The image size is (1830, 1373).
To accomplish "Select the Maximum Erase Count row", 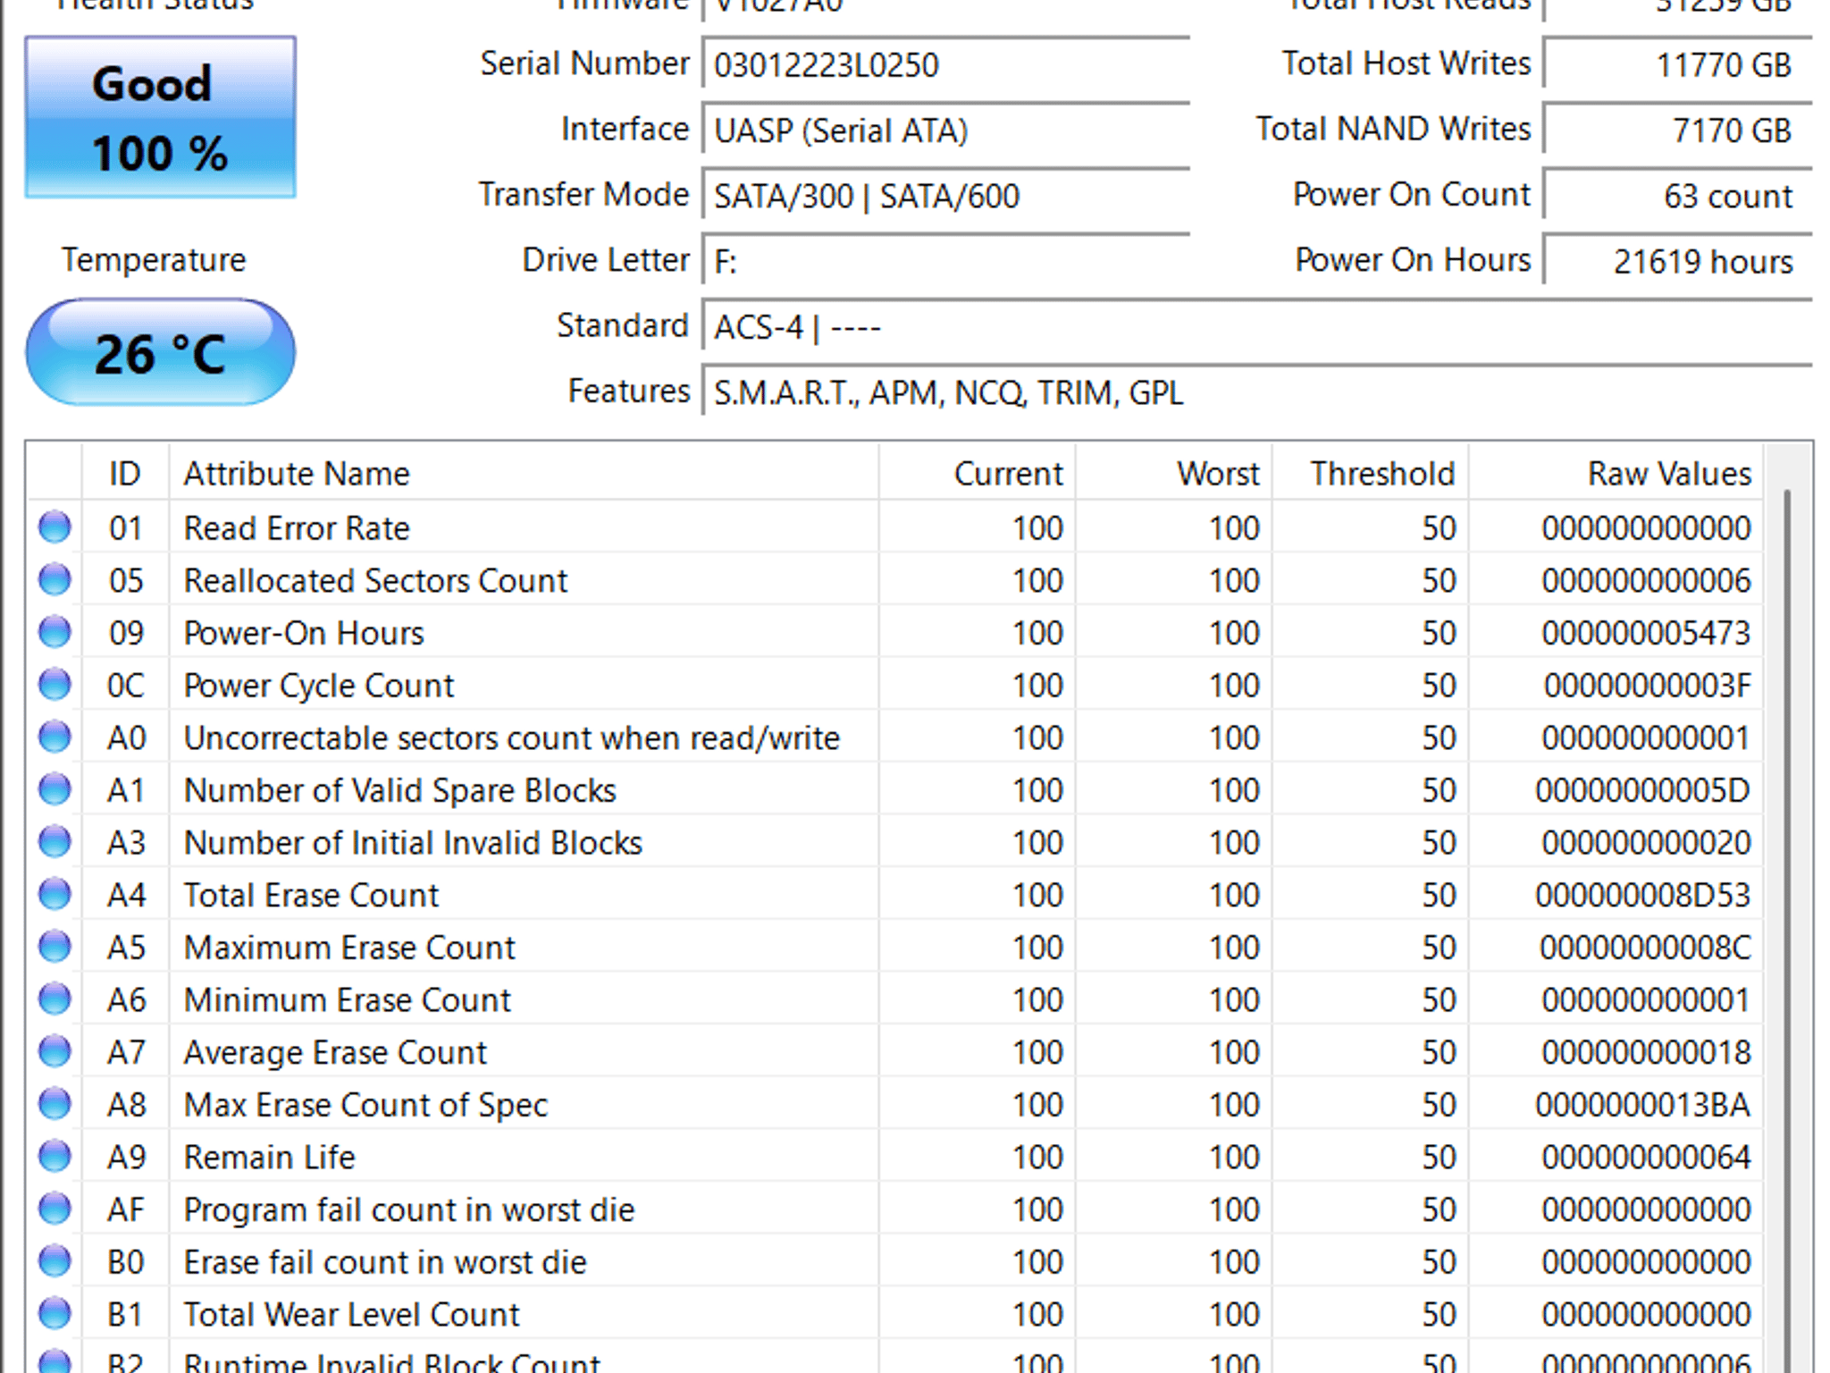I will point(895,946).
